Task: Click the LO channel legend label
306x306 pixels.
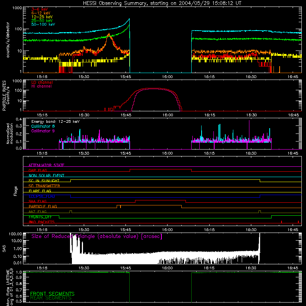Action: point(42,82)
